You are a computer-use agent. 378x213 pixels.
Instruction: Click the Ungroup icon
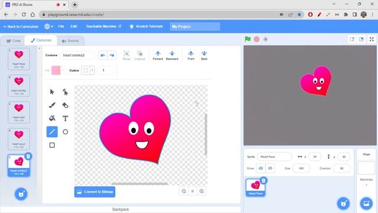coord(140,55)
